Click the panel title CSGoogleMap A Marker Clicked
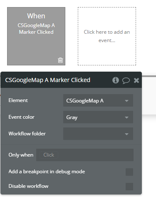Image resolution: width=156 pixels, height=197 pixels. [48, 80]
